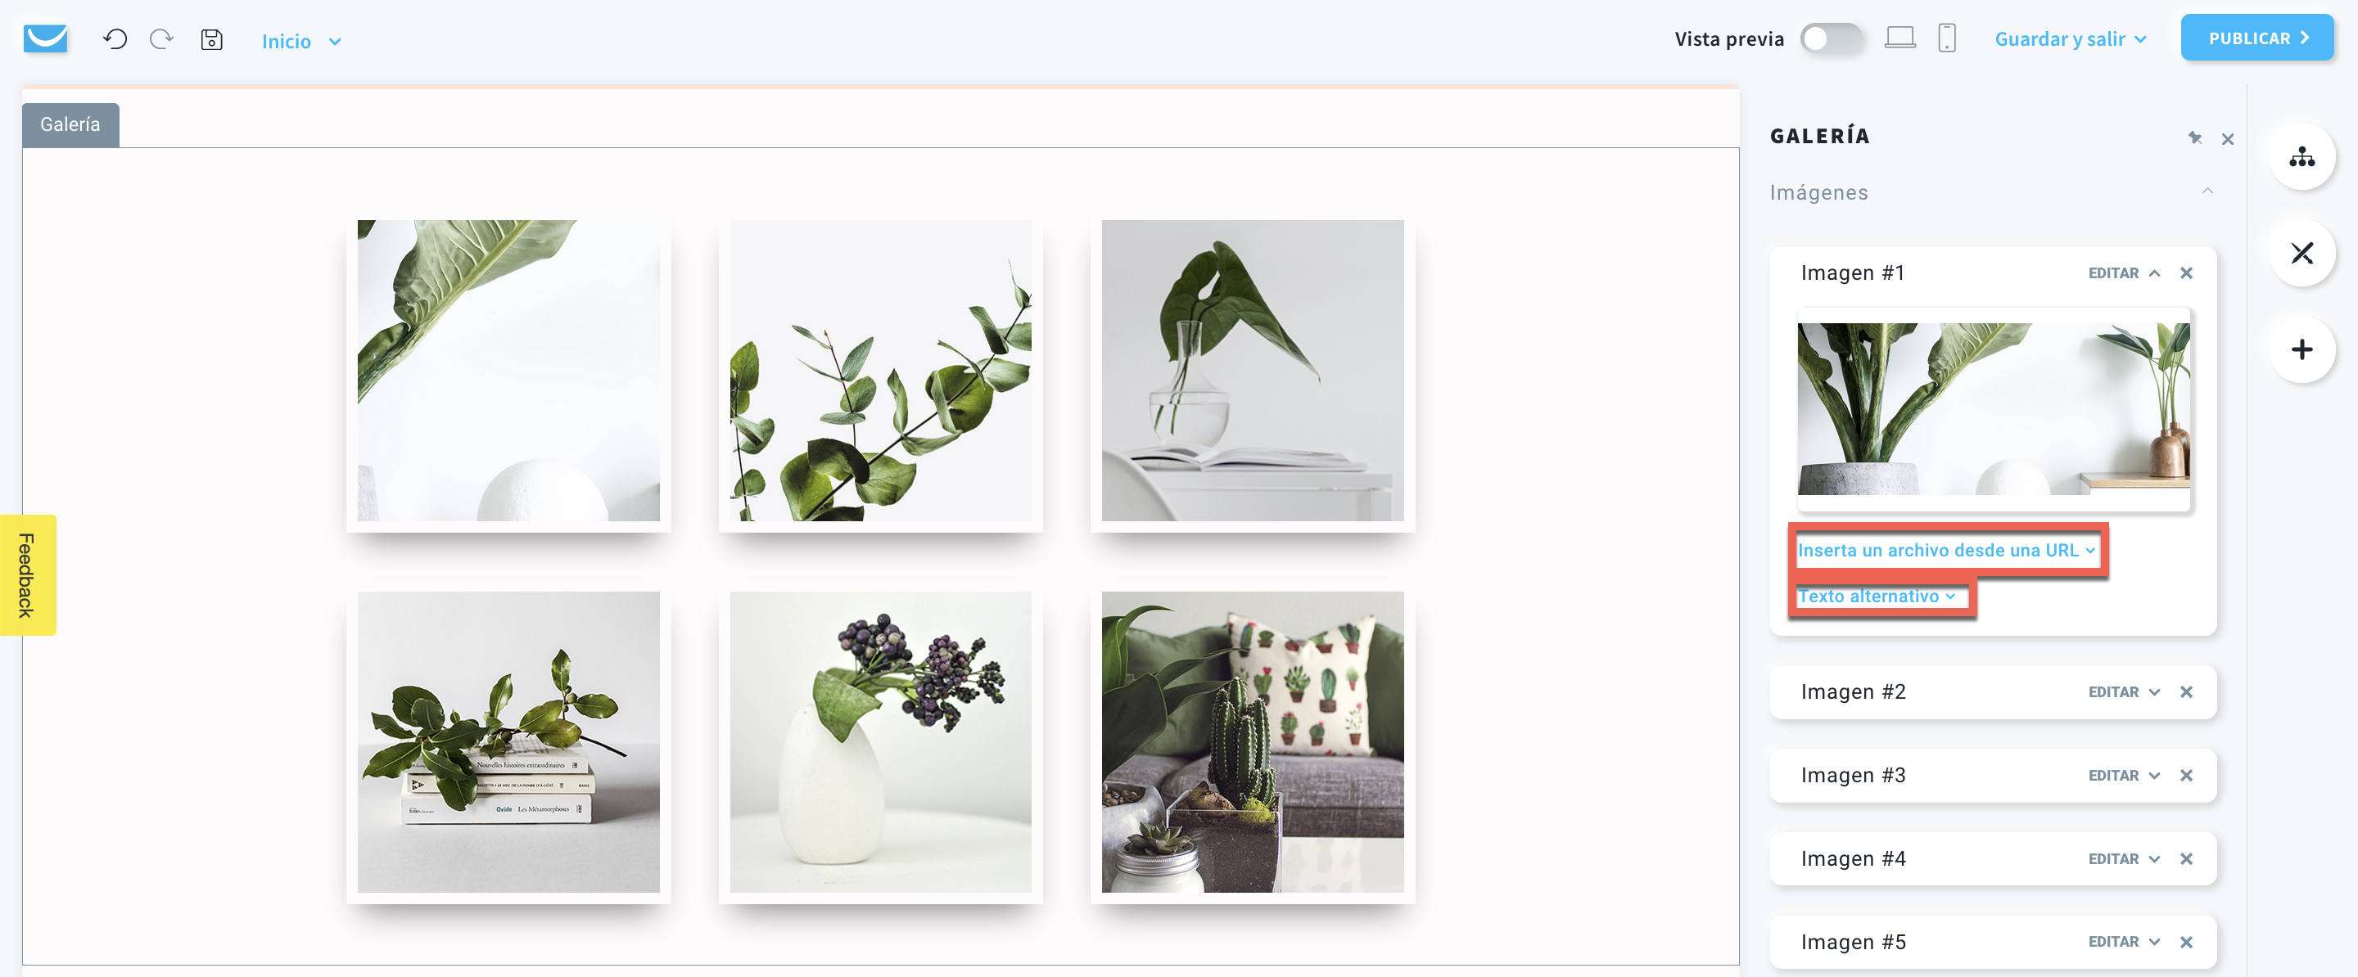Screen dimensions: 2358x977
Task: Click the GetResponse envelope logo
Action: coord(46,39)
